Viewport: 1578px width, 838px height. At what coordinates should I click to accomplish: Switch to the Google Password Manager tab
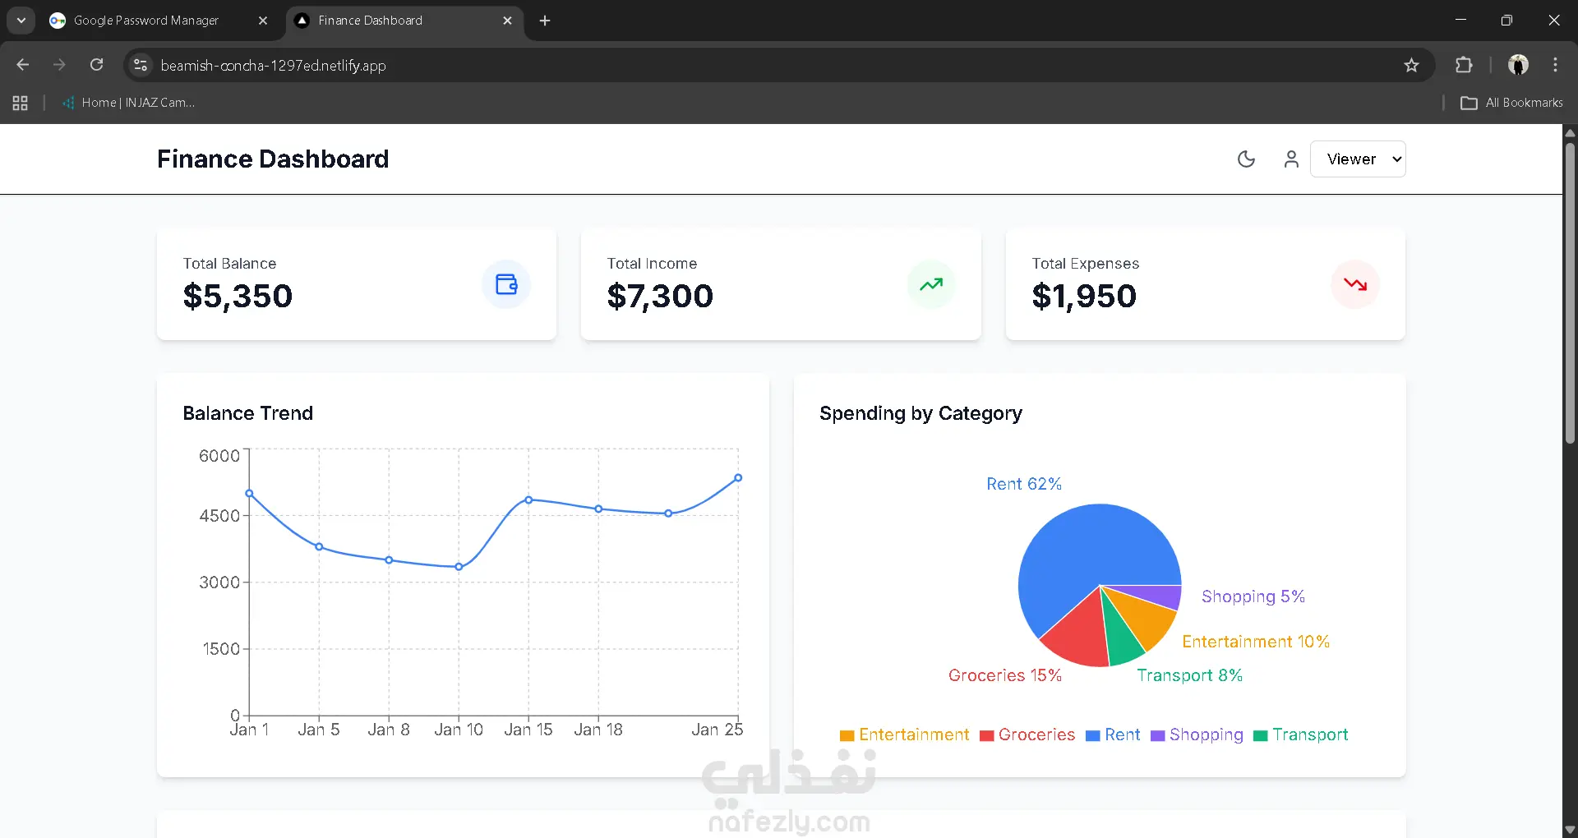[x=146, y=21]
